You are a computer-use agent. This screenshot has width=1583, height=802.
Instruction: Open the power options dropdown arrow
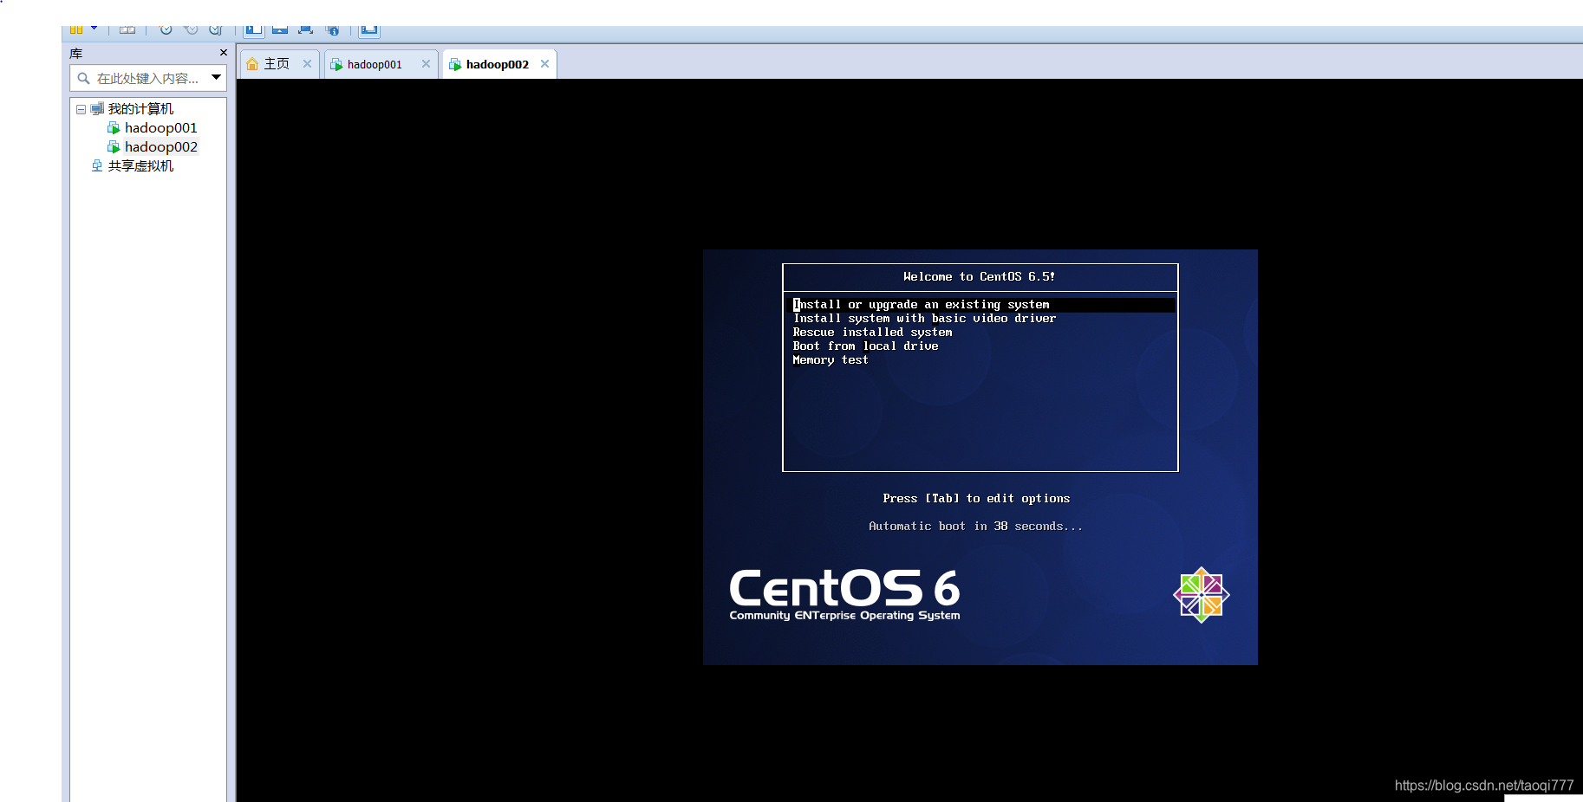[94, 29]
